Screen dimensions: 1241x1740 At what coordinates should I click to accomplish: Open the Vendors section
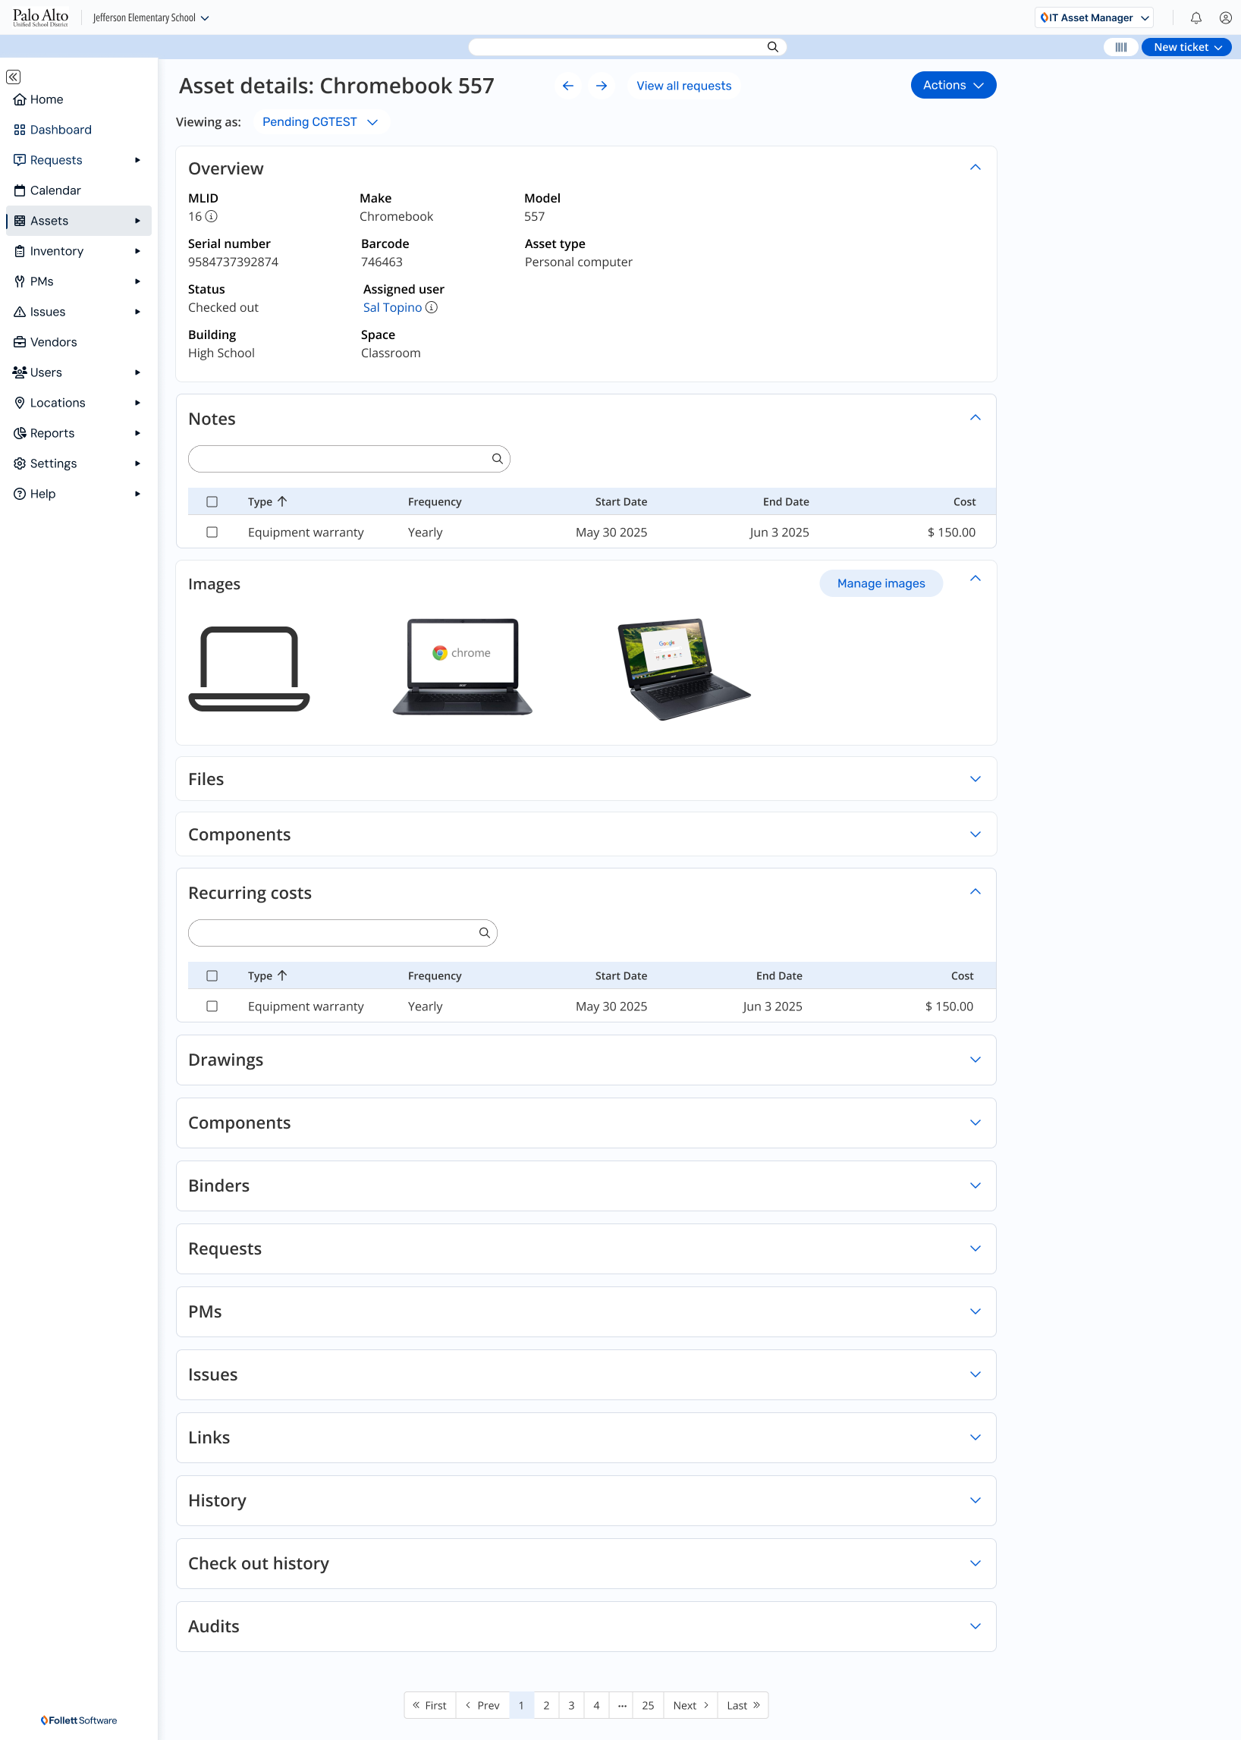[x=54, y=341]
